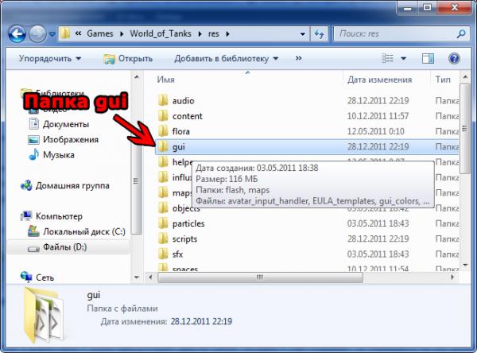The image size is (477, 353).
Task: Click the Refresh button by address bar
Action: pyautogui.click(x=319, y=33)
